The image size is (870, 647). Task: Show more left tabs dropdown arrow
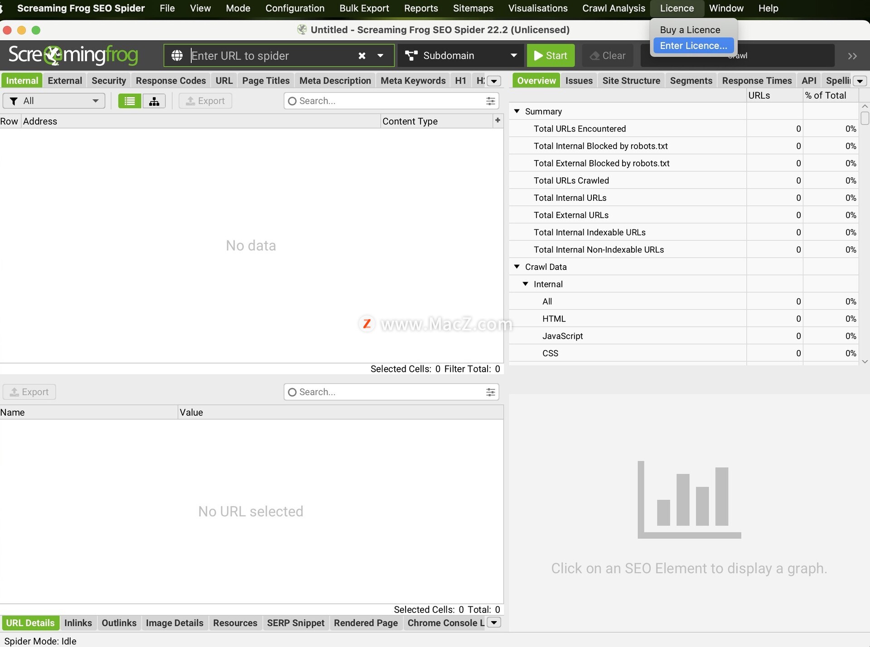click(494, 81)
